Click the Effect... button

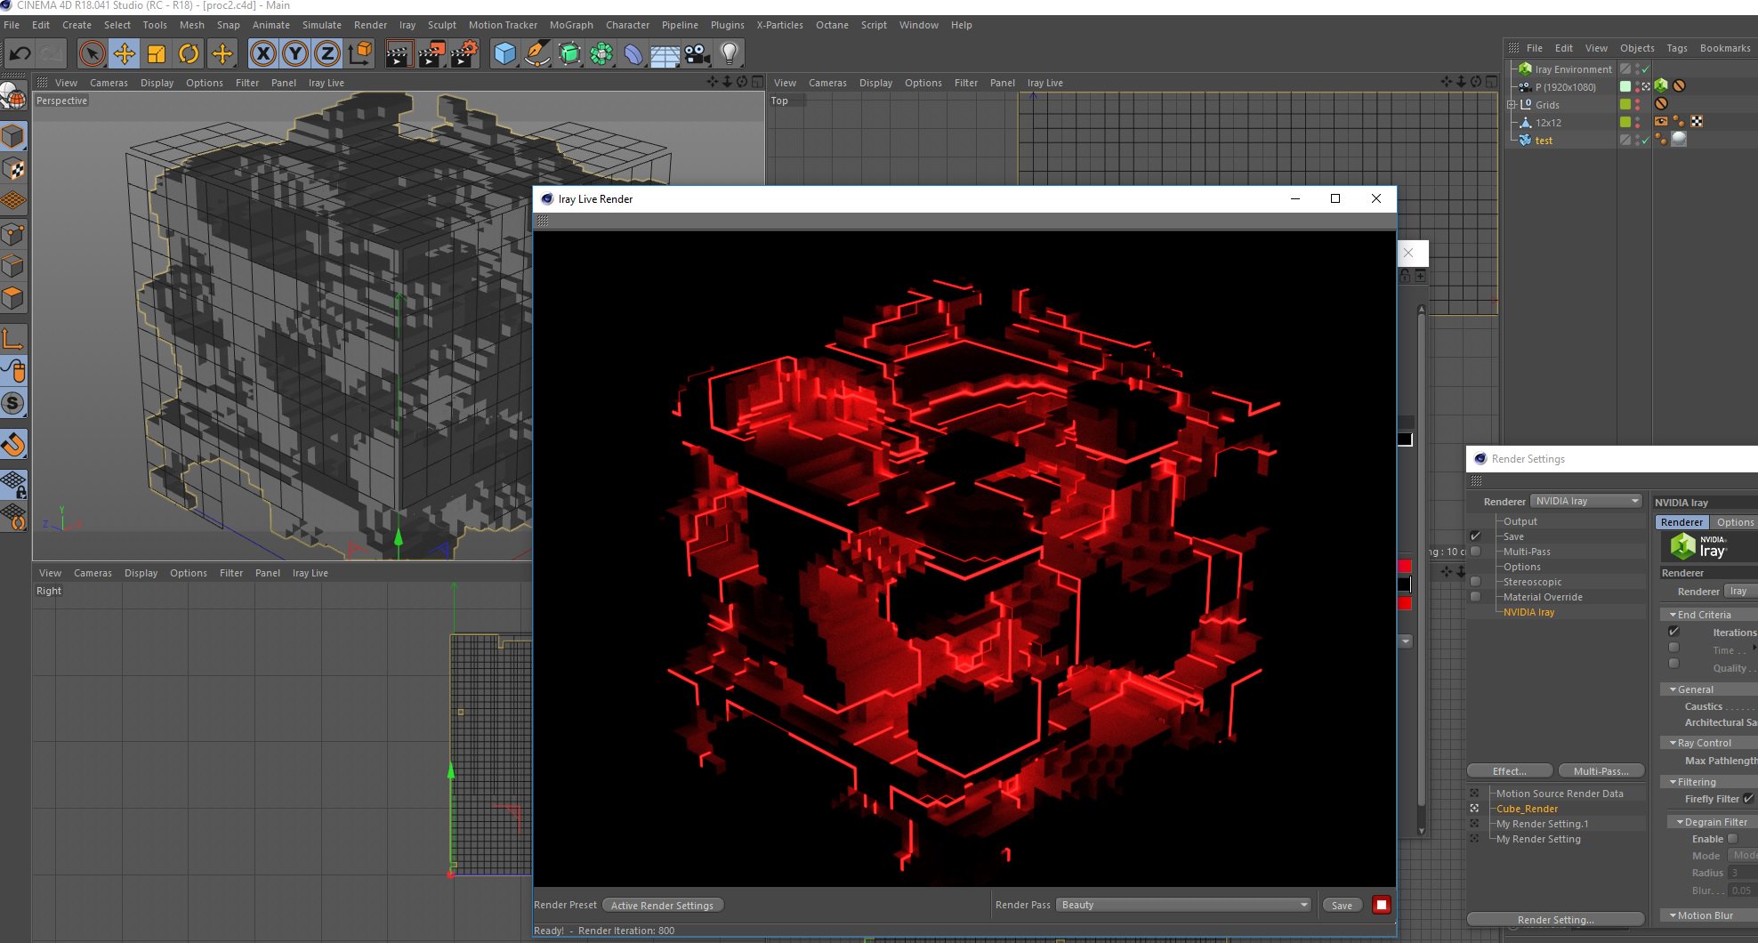click(1510, 771)
